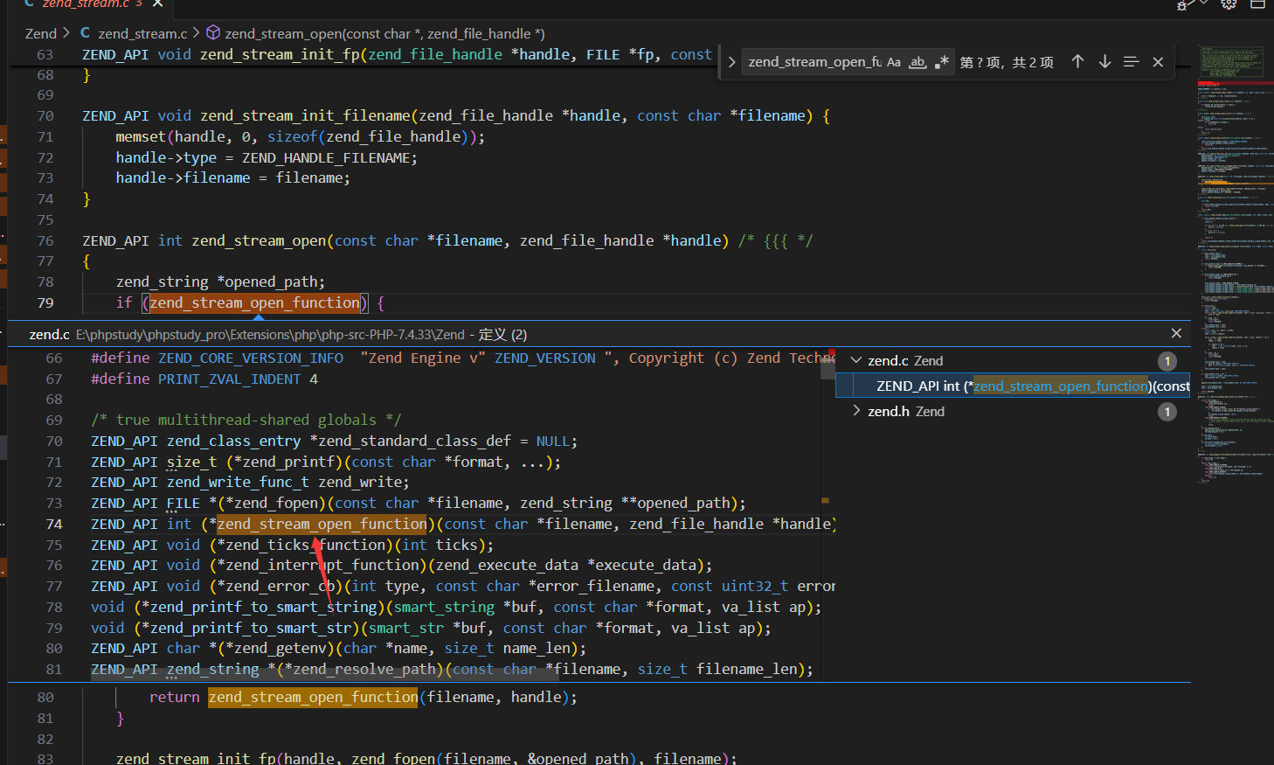
Task: Expand the zend.h Zend reference group
Action: (x=856, y=411)
